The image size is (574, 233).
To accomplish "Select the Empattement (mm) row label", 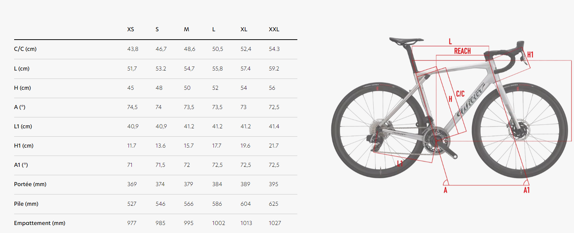I will 40,223.
